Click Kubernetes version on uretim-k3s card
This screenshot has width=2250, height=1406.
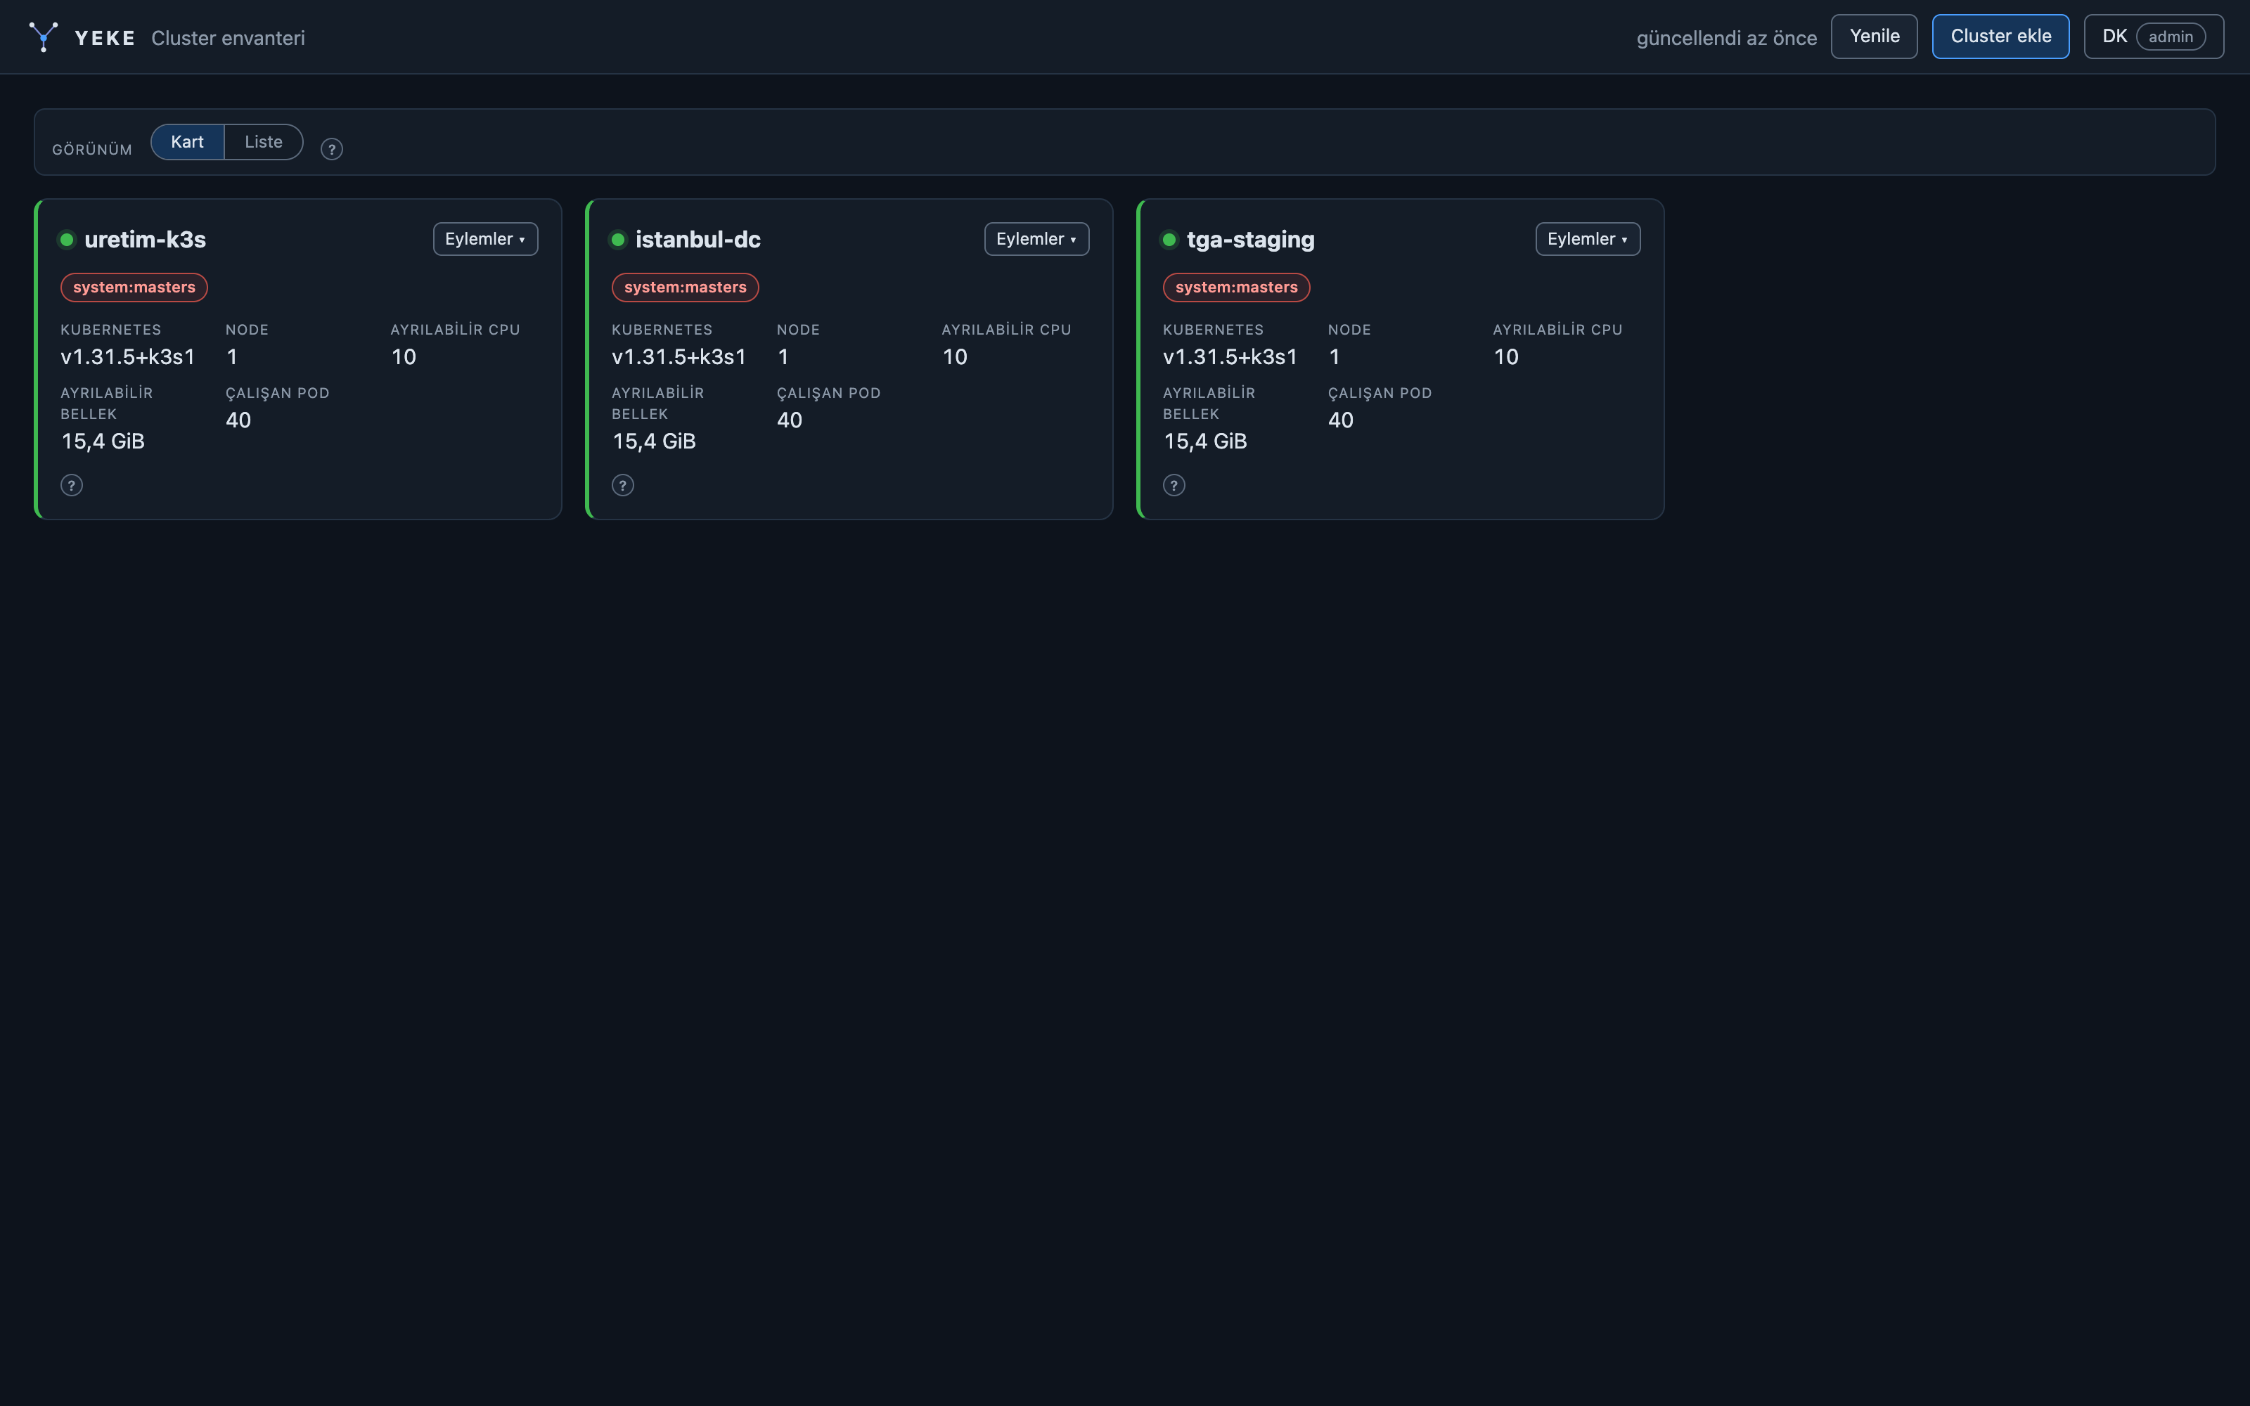128,357
